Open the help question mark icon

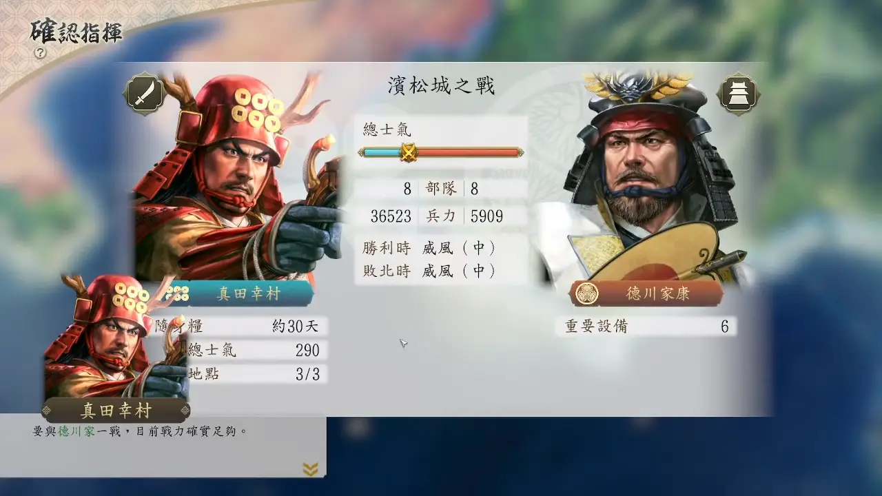tap(39, 52)
